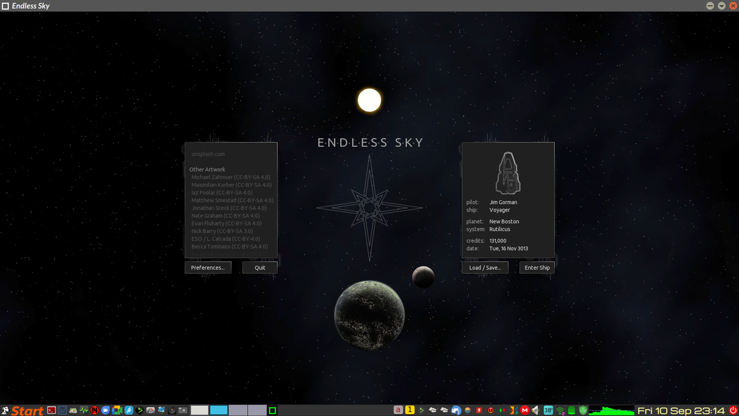Open the green shield security icon
Image resolution: width=739 pixels, height=416 pixels.
coord(582,410)
